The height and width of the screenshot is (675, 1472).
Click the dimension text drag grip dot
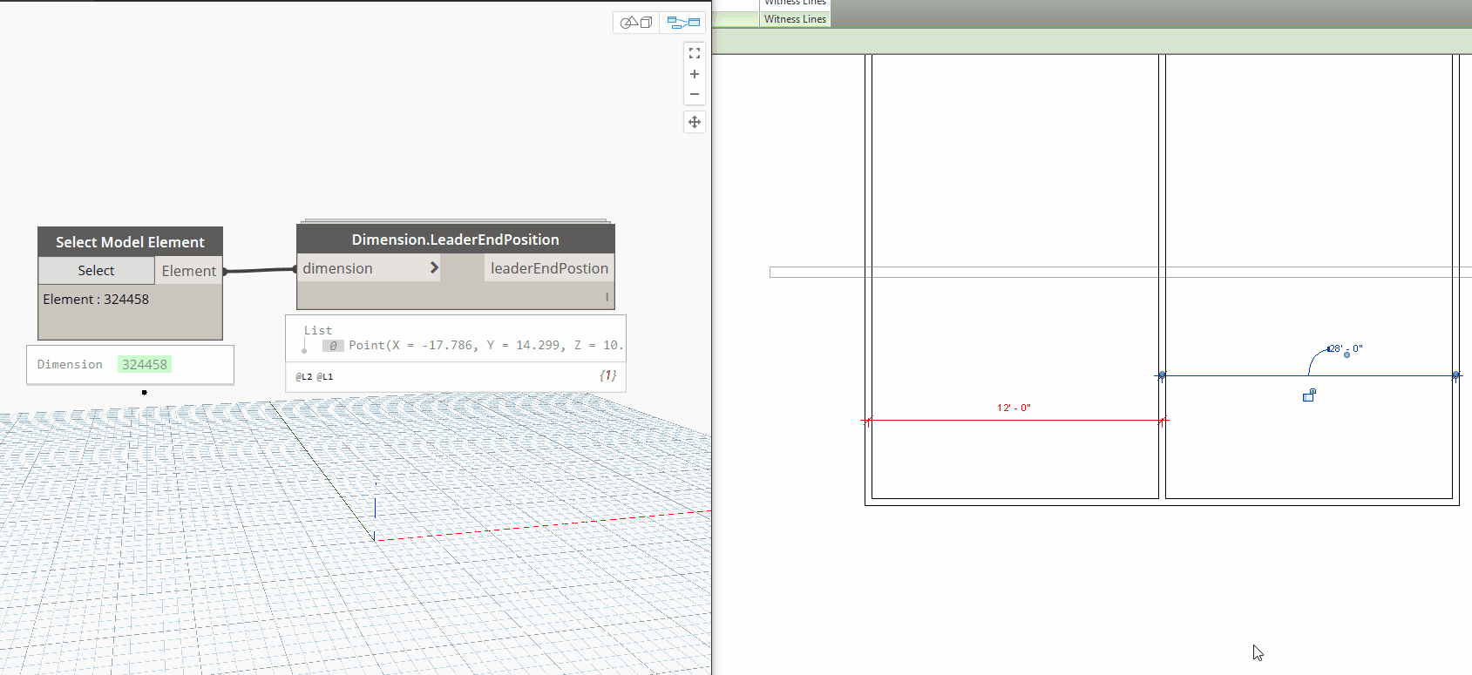1347,354
